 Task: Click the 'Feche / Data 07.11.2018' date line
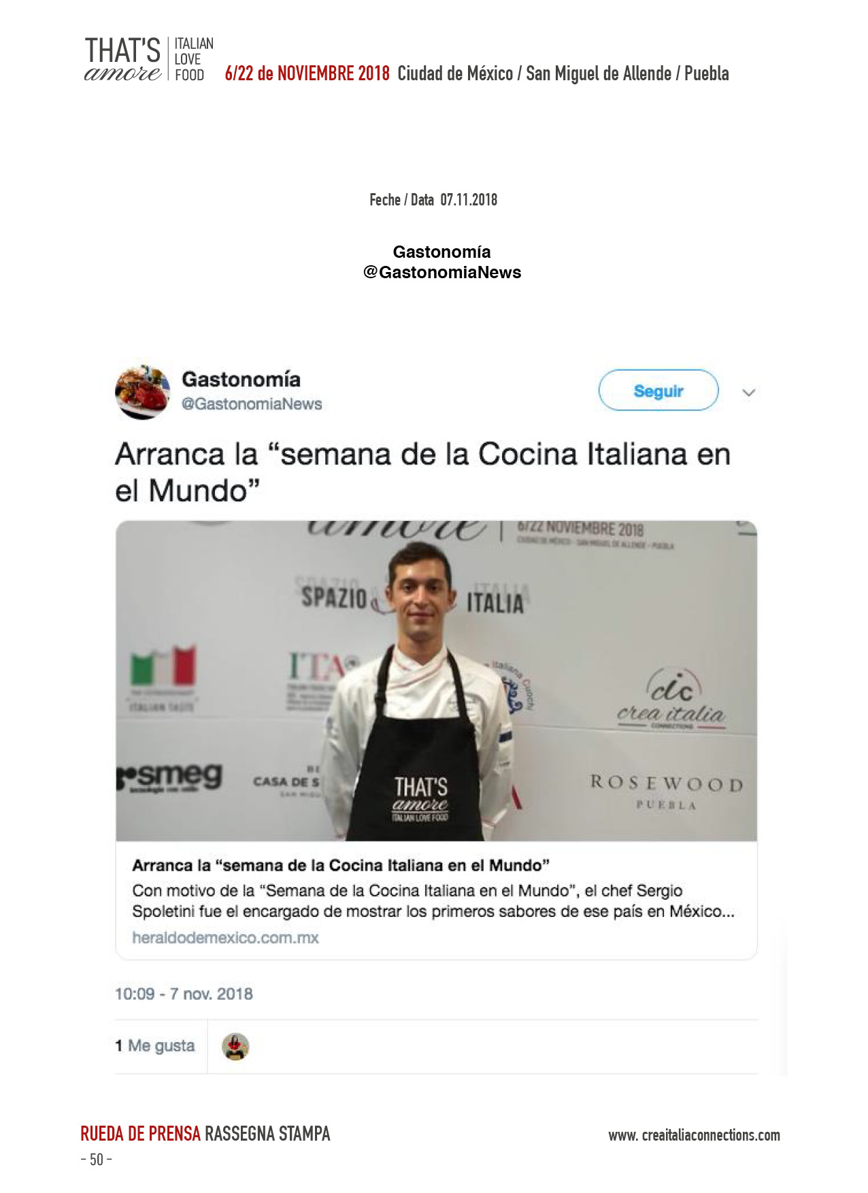[x=433, y=200]
